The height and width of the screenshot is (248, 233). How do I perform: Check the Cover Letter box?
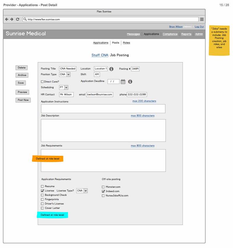[42, 208]
